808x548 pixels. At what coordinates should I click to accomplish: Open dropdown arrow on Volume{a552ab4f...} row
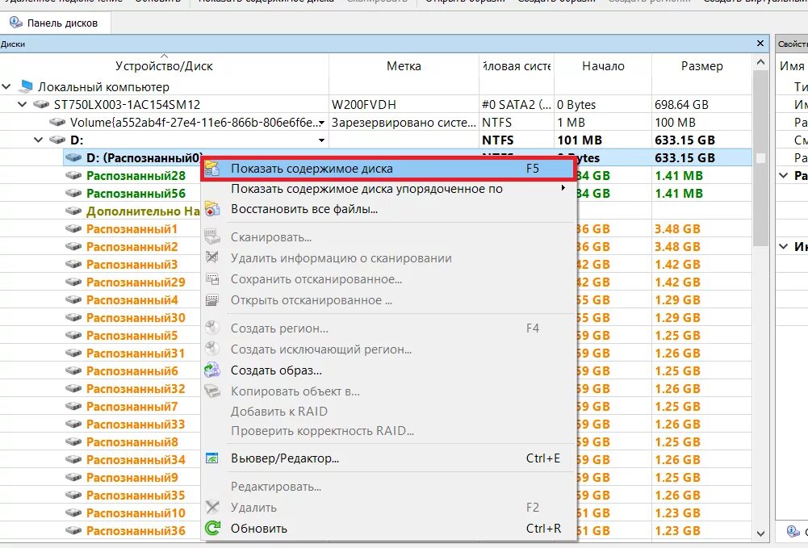click(321, 123)
